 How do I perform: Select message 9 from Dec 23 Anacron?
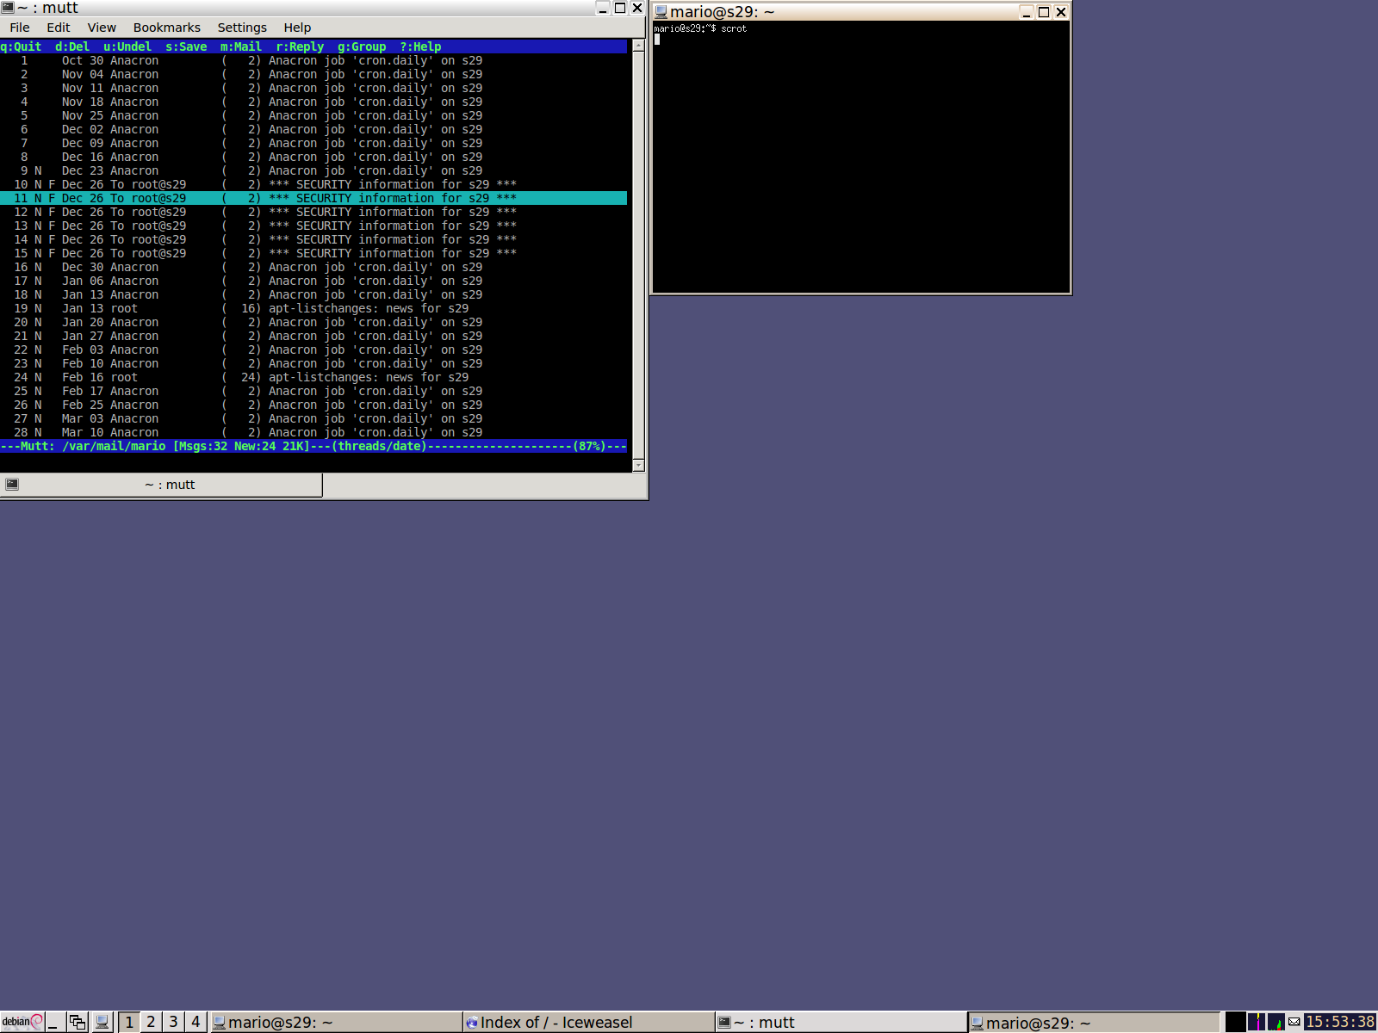(x=313, y=170)
